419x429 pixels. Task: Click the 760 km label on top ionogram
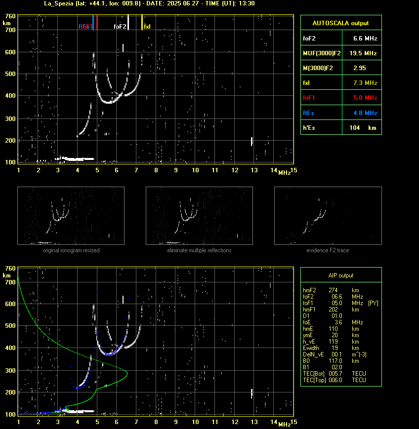[x=10, y=16]
